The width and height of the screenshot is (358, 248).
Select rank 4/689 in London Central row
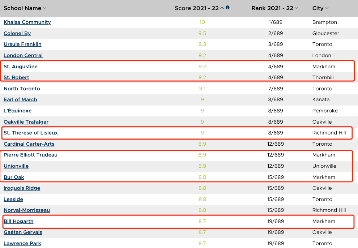tap(275, 55)
